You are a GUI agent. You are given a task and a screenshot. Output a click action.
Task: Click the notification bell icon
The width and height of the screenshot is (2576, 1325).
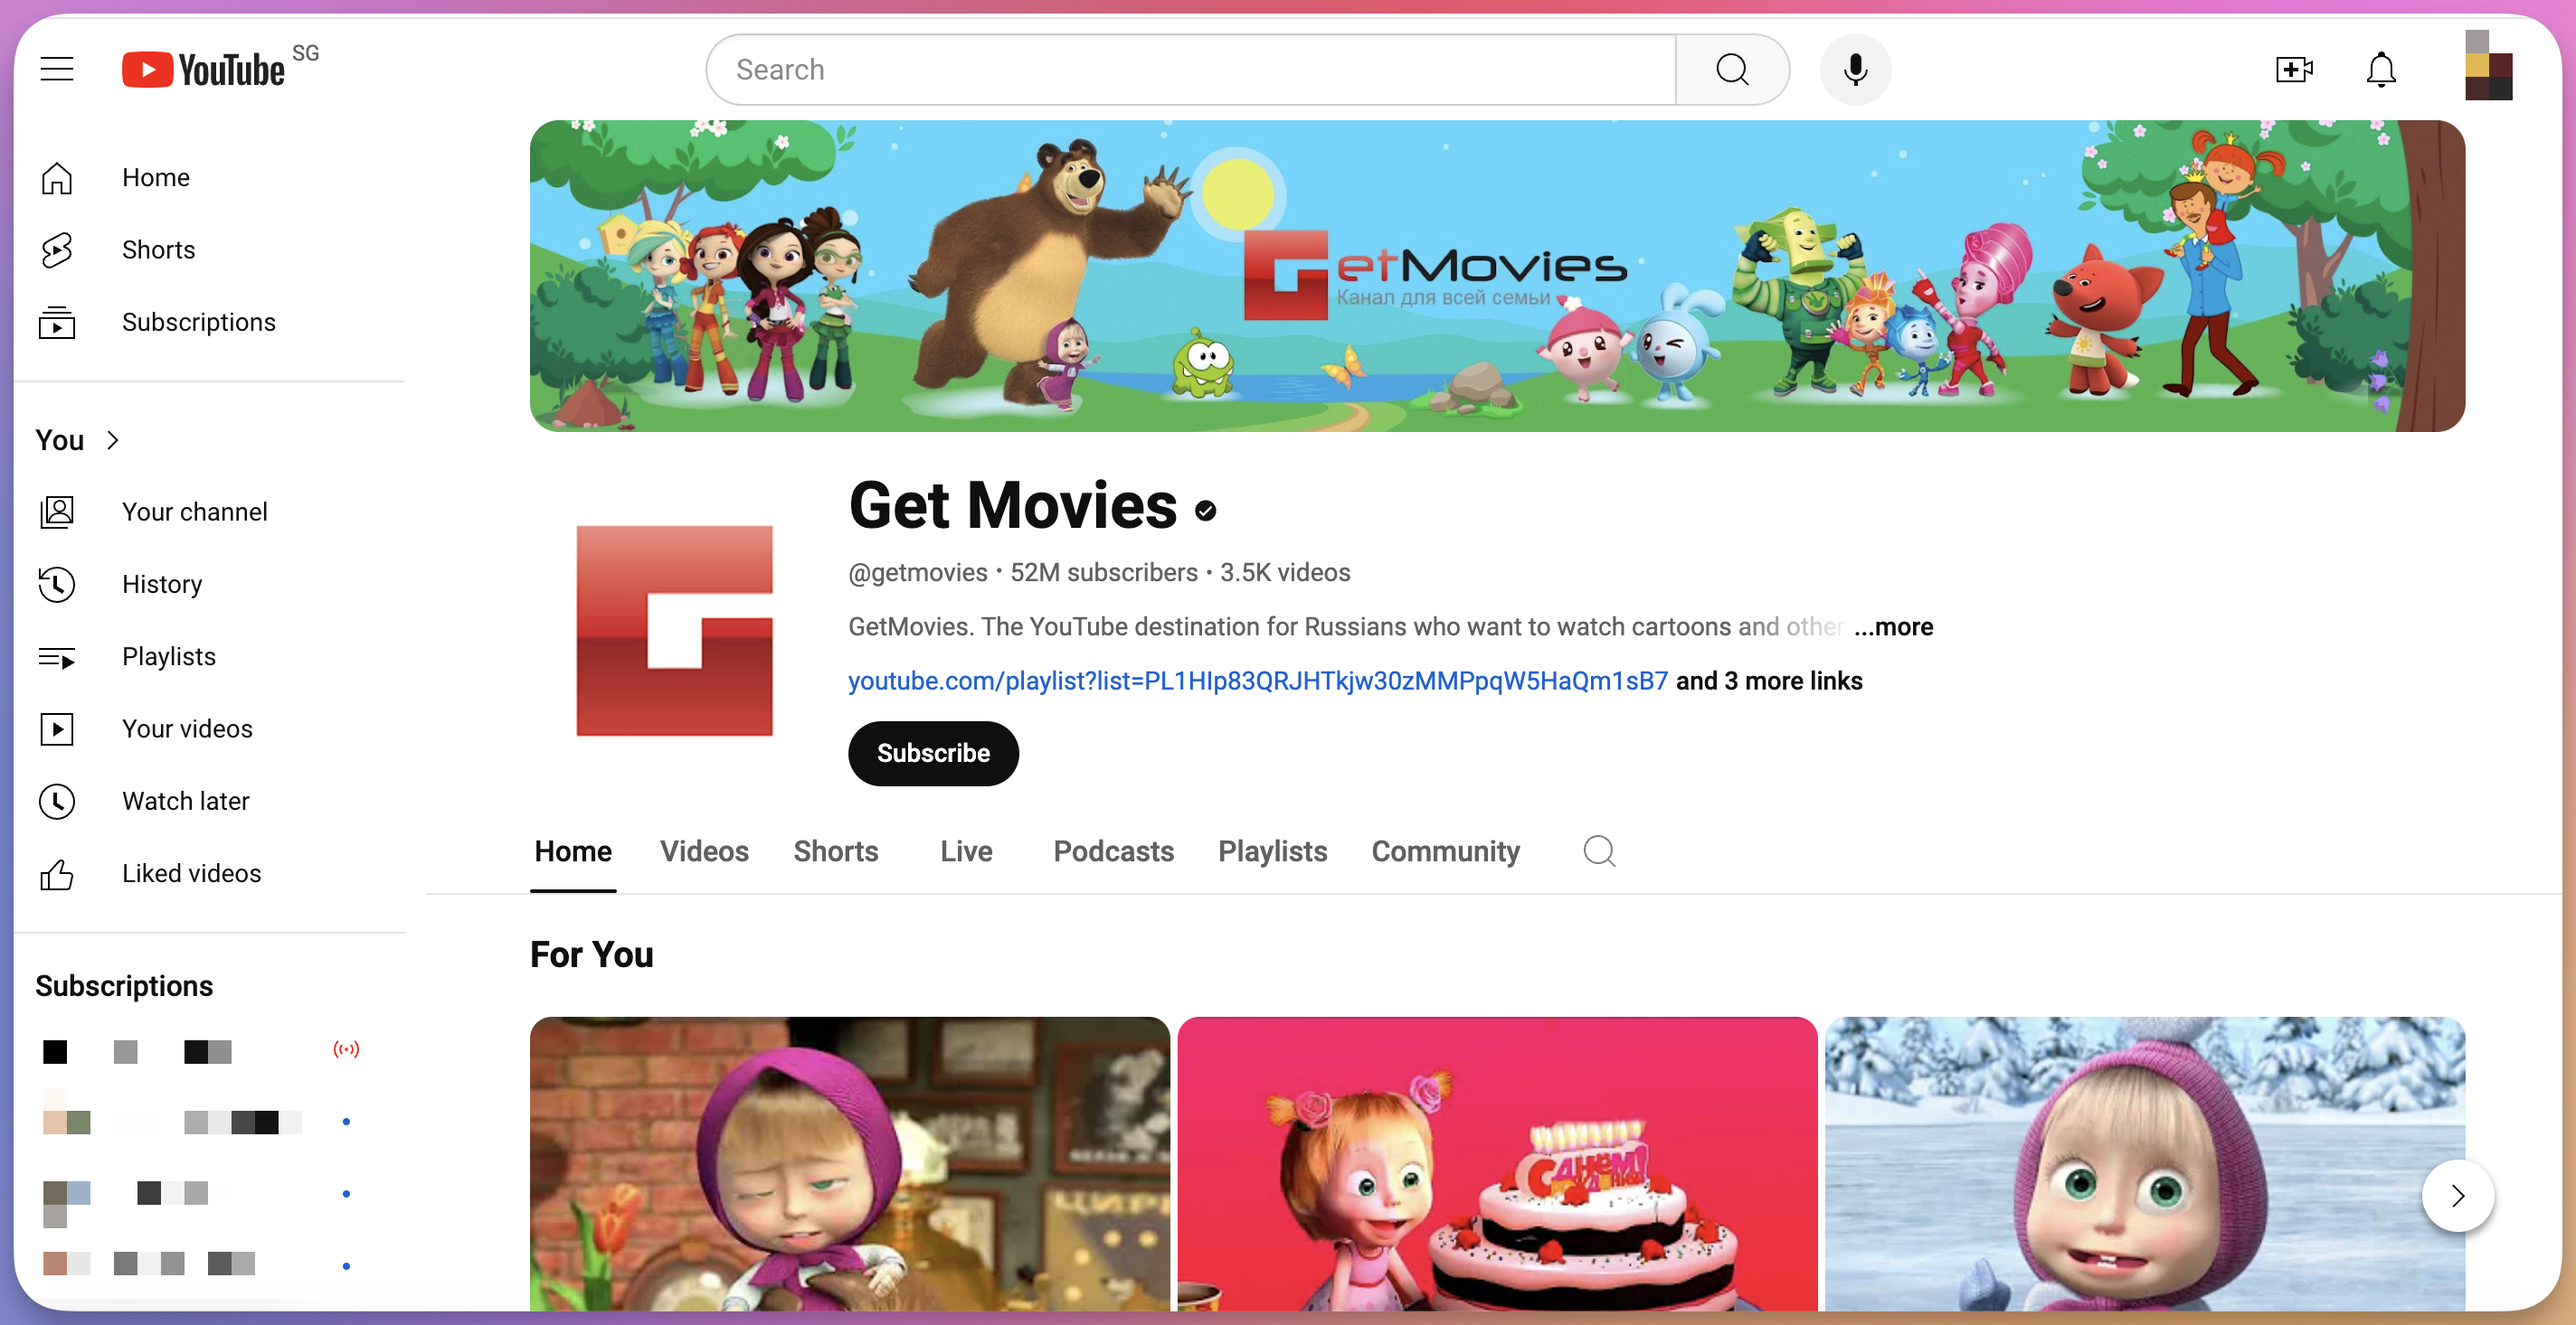click(x=2378, y=70)
